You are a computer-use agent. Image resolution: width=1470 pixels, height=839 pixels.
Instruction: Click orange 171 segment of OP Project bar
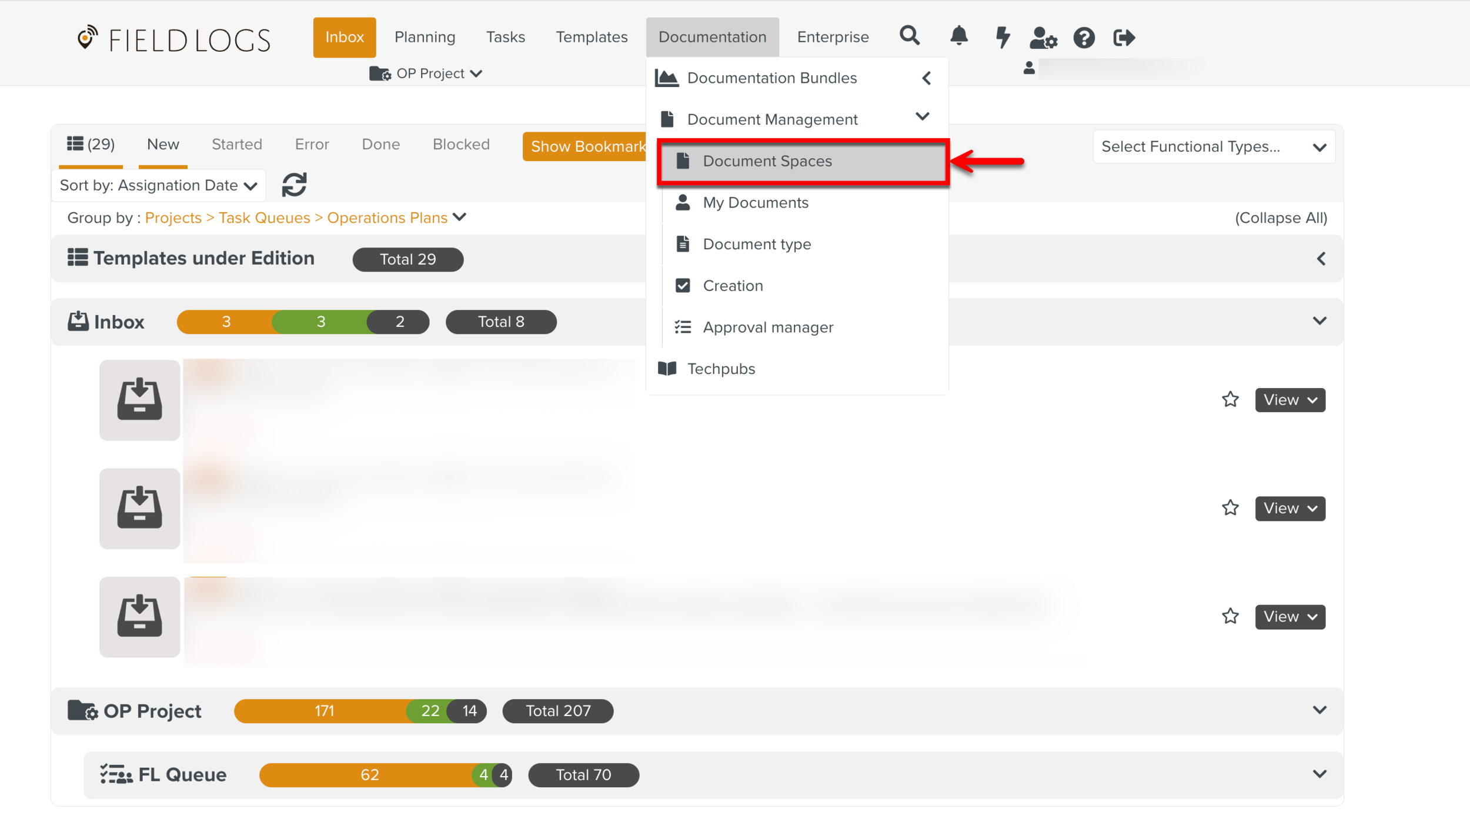coord(323,711)
